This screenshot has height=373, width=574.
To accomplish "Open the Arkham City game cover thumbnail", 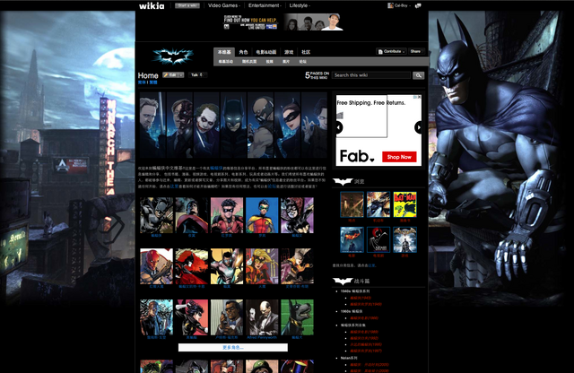I will coord(404,239).
